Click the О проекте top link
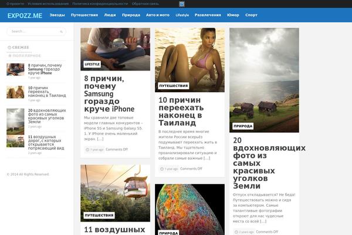The width and height of the screenshot is (352, 235). coord(15,4)
